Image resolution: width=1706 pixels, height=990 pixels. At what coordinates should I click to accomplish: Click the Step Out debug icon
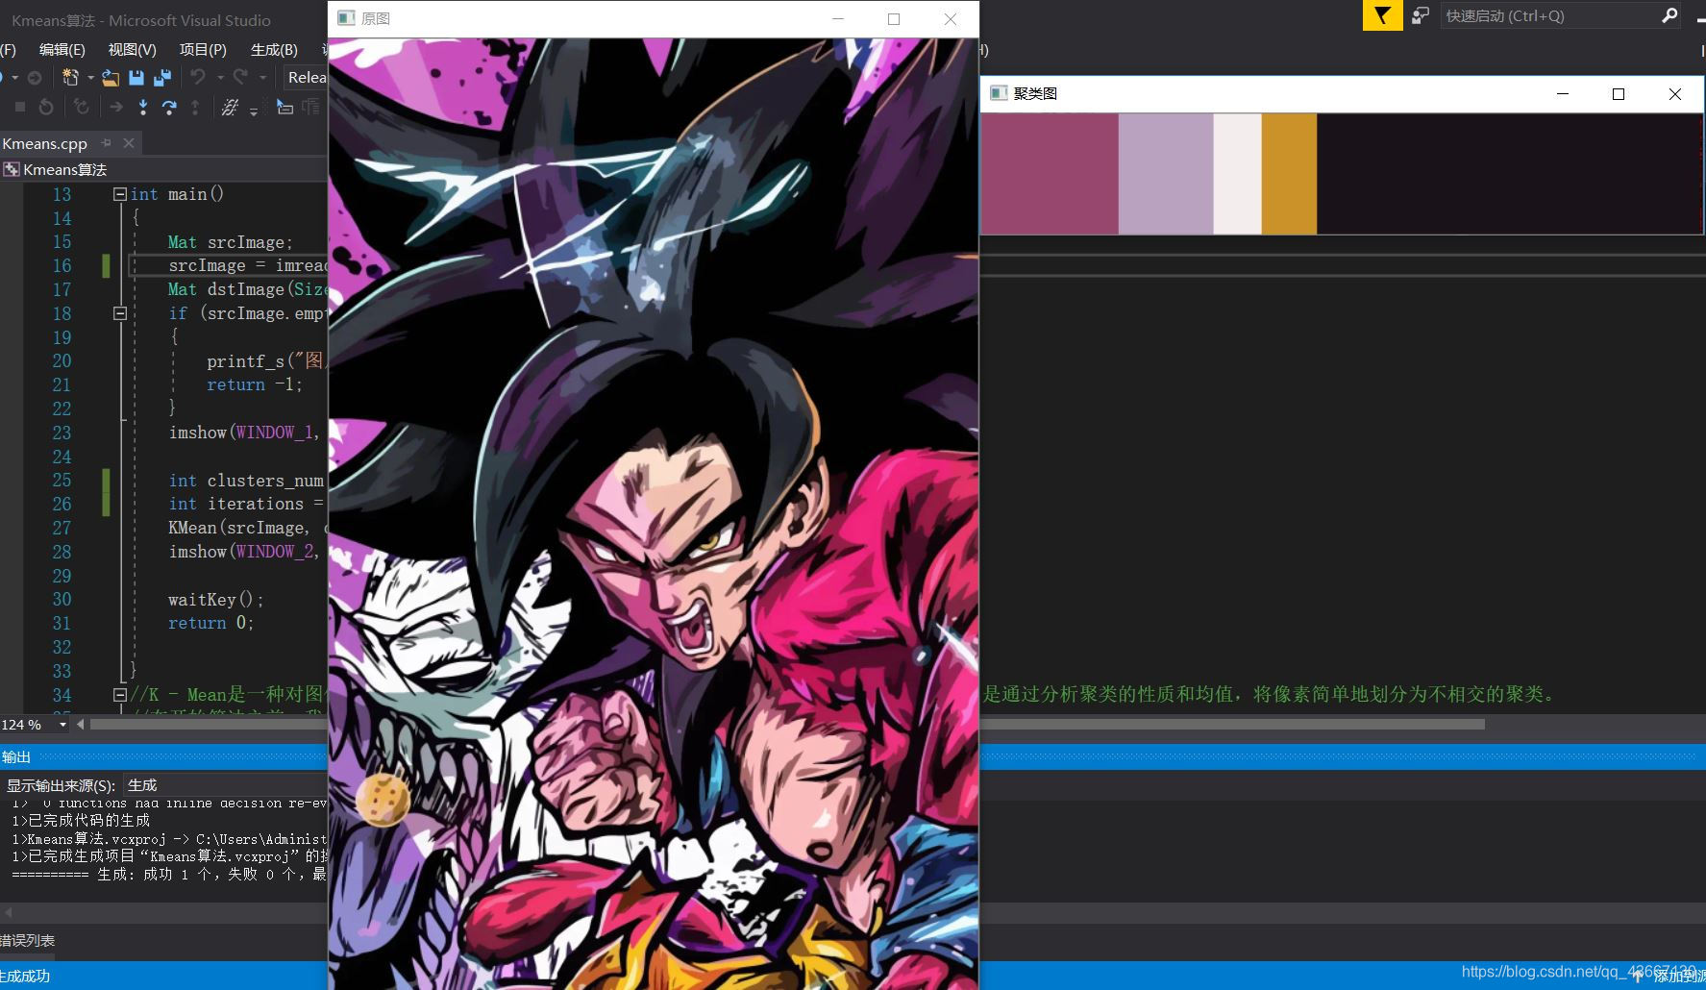point(195,107)
